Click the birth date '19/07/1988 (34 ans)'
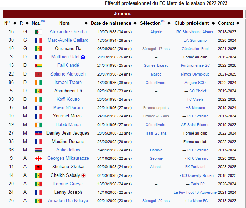 pos(115,32)
